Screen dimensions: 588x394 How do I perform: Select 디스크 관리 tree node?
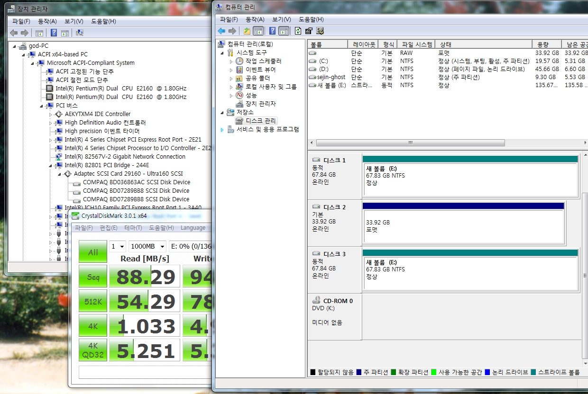click(260, 121)
